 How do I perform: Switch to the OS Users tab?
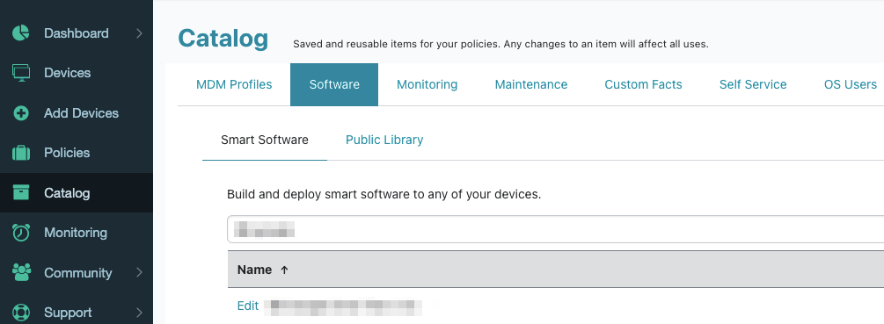(851, 84)
